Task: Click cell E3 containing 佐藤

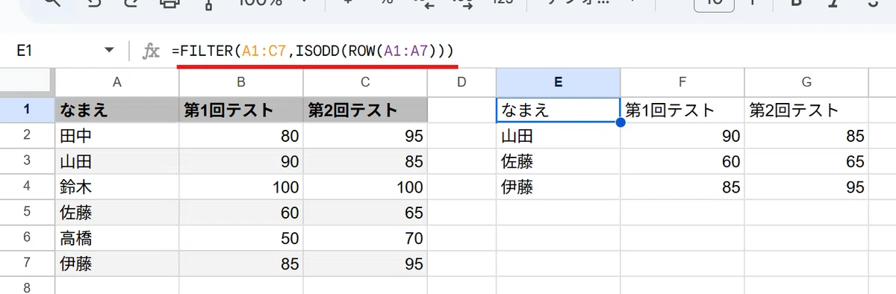Action: click(x=558, y=161)
